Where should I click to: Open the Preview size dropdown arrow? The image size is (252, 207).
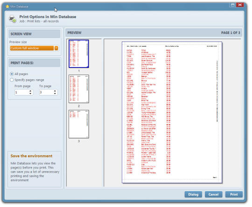[x=56, y=48]
